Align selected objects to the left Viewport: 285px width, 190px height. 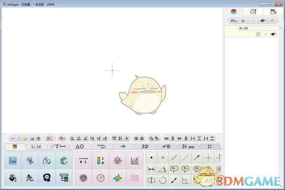click(72, 139)
